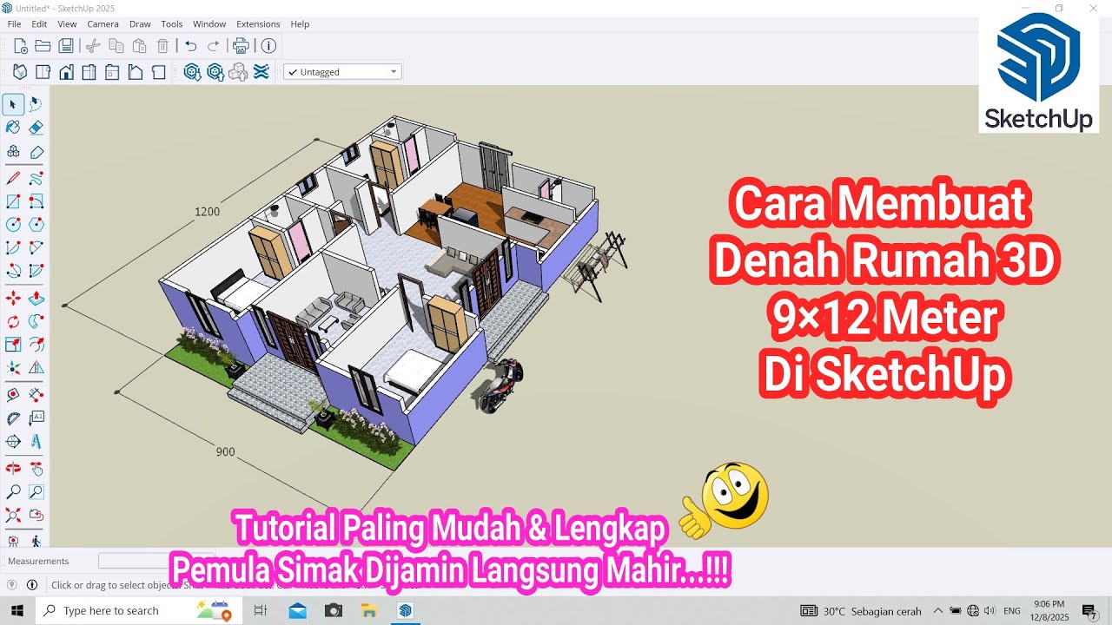Choose the 3 Point Arc tool
The image size is (1112, 625).
(13, 270)
